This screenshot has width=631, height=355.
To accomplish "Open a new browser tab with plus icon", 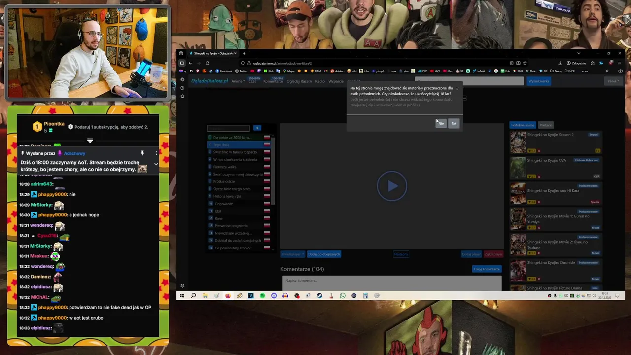I will (244, 53).
